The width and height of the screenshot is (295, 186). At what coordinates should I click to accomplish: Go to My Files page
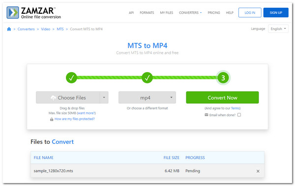pyautogui.click(x=167, y=13)
